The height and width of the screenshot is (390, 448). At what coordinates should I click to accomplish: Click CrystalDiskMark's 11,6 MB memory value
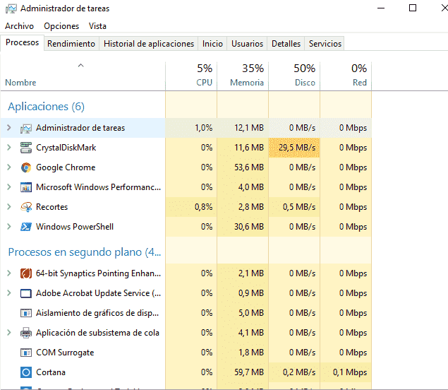[x=249, y=148]
